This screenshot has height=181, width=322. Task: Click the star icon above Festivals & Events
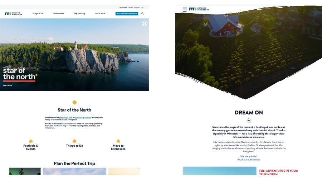31,141
